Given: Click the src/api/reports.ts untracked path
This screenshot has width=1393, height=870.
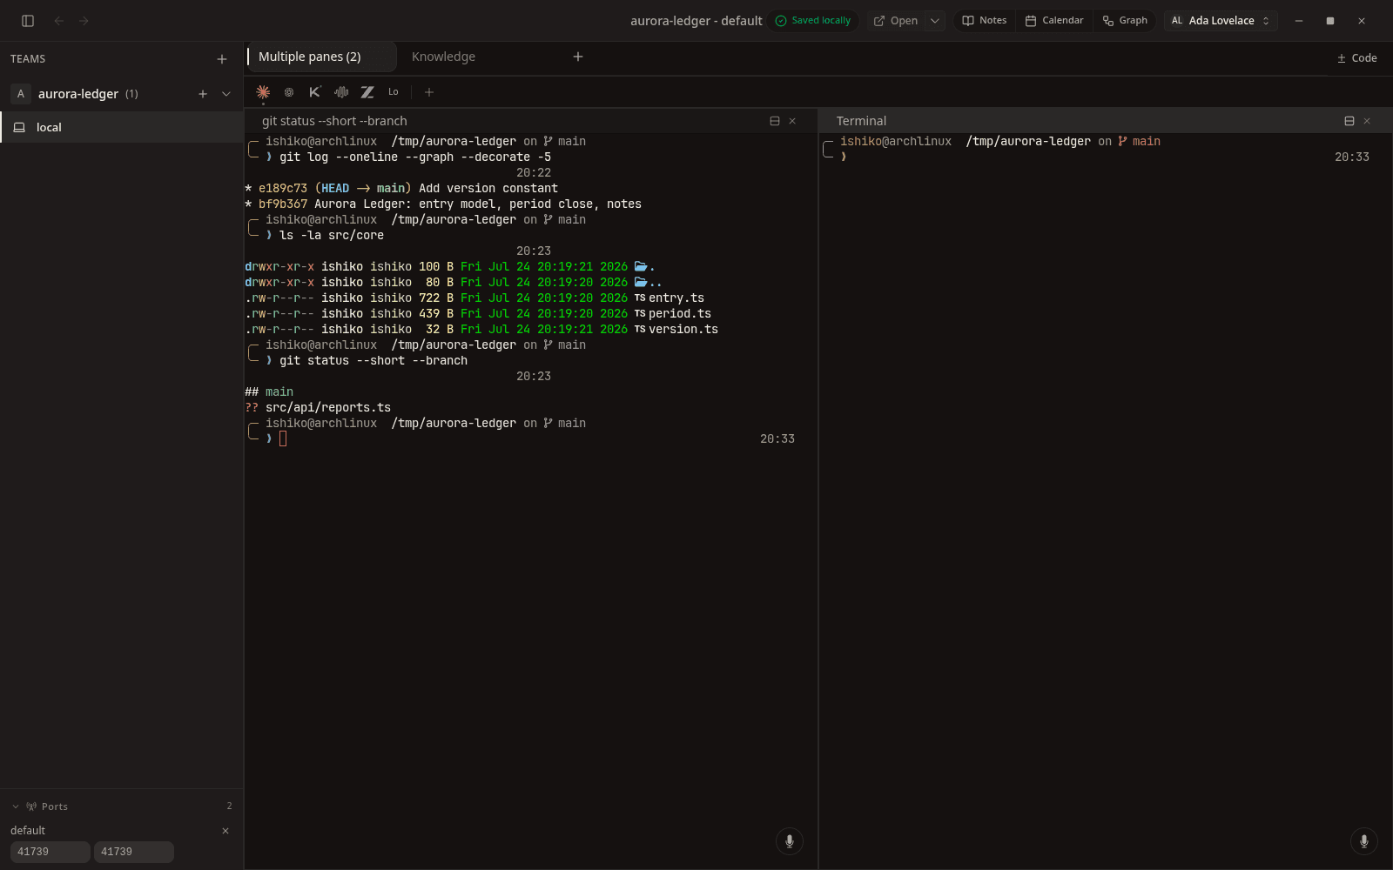Looking at the screenshot, I should coord(328,408).
